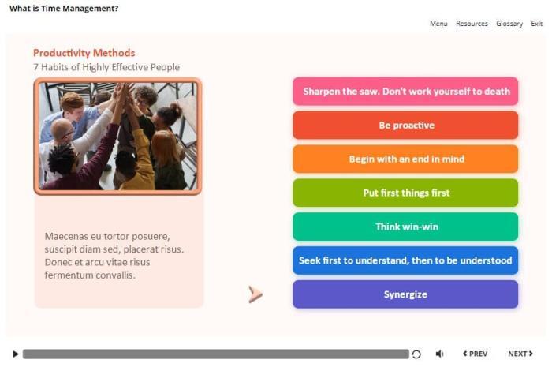Open the Resources link
The image size is (552, 371).
tap(472, 24)
